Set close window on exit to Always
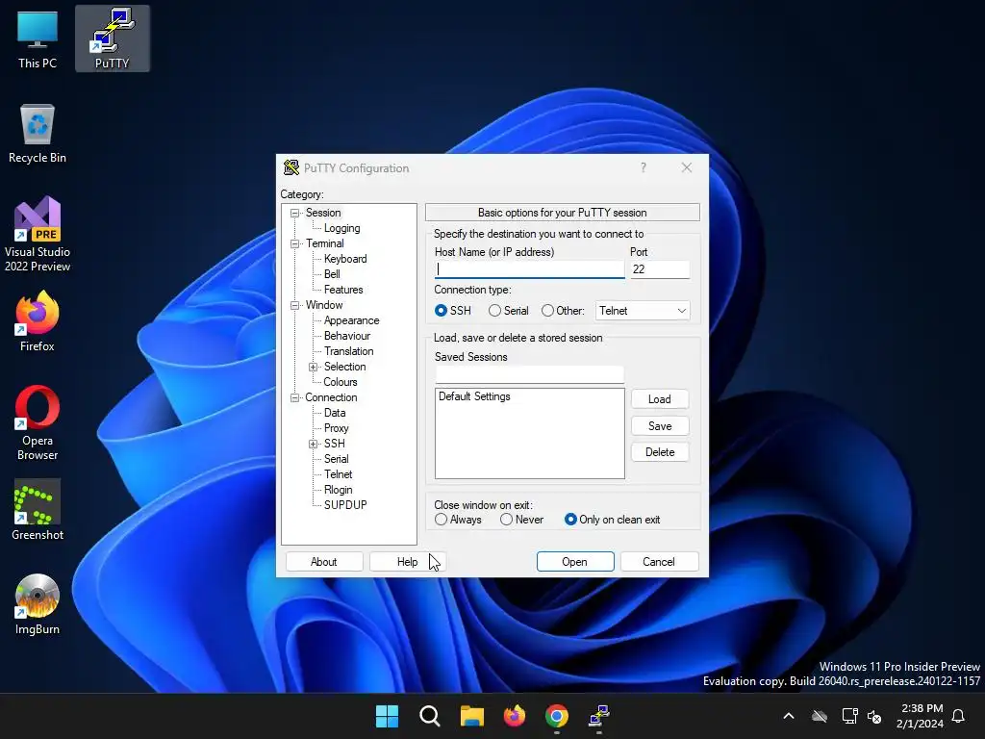Screen dimensions: 985x739 [458, 520]
